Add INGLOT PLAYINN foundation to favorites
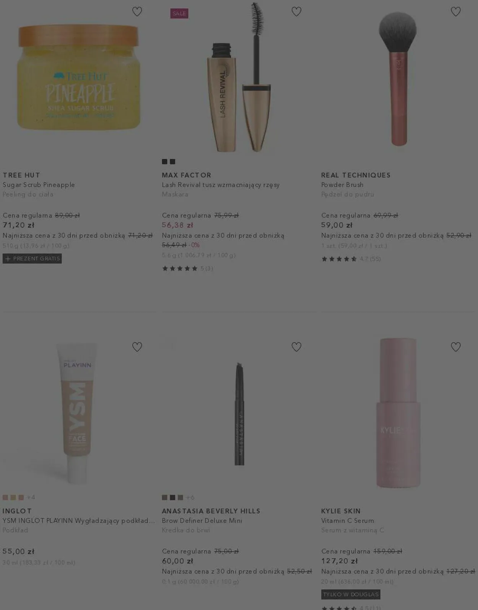This screenshot has height=610, width=478. (137, 347)
